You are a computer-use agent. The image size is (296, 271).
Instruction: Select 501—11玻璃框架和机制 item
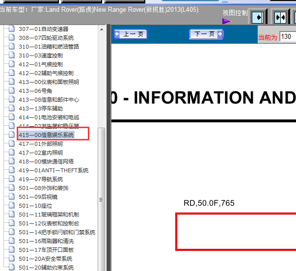[x=49, y=215]
